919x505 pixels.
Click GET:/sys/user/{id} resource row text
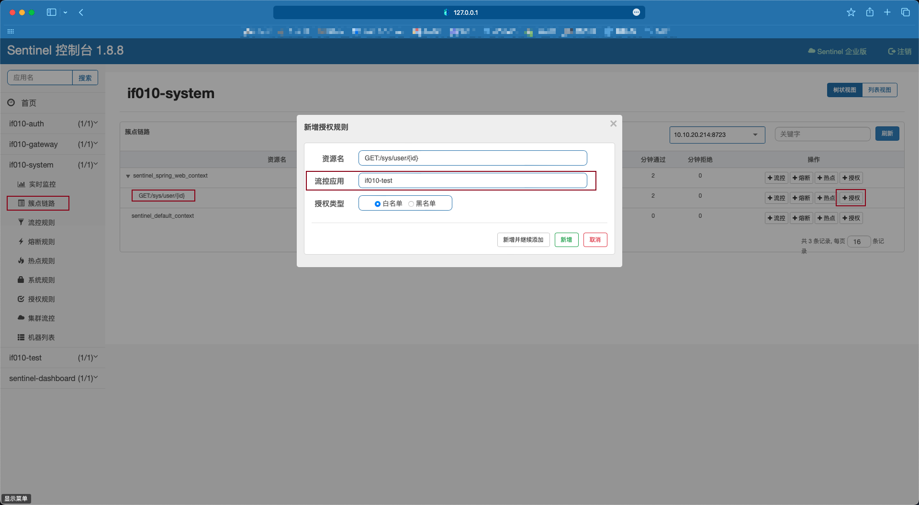[x=162, y=196]
